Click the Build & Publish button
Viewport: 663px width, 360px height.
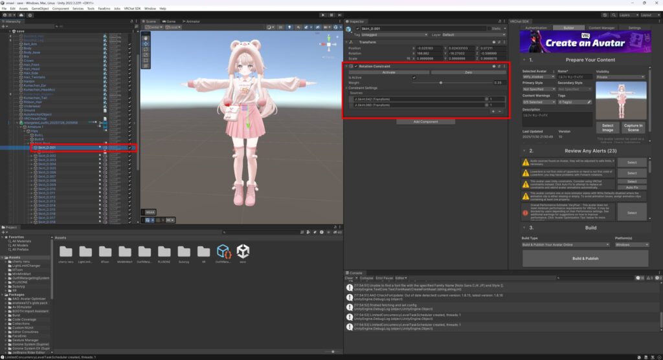point(585,259)
